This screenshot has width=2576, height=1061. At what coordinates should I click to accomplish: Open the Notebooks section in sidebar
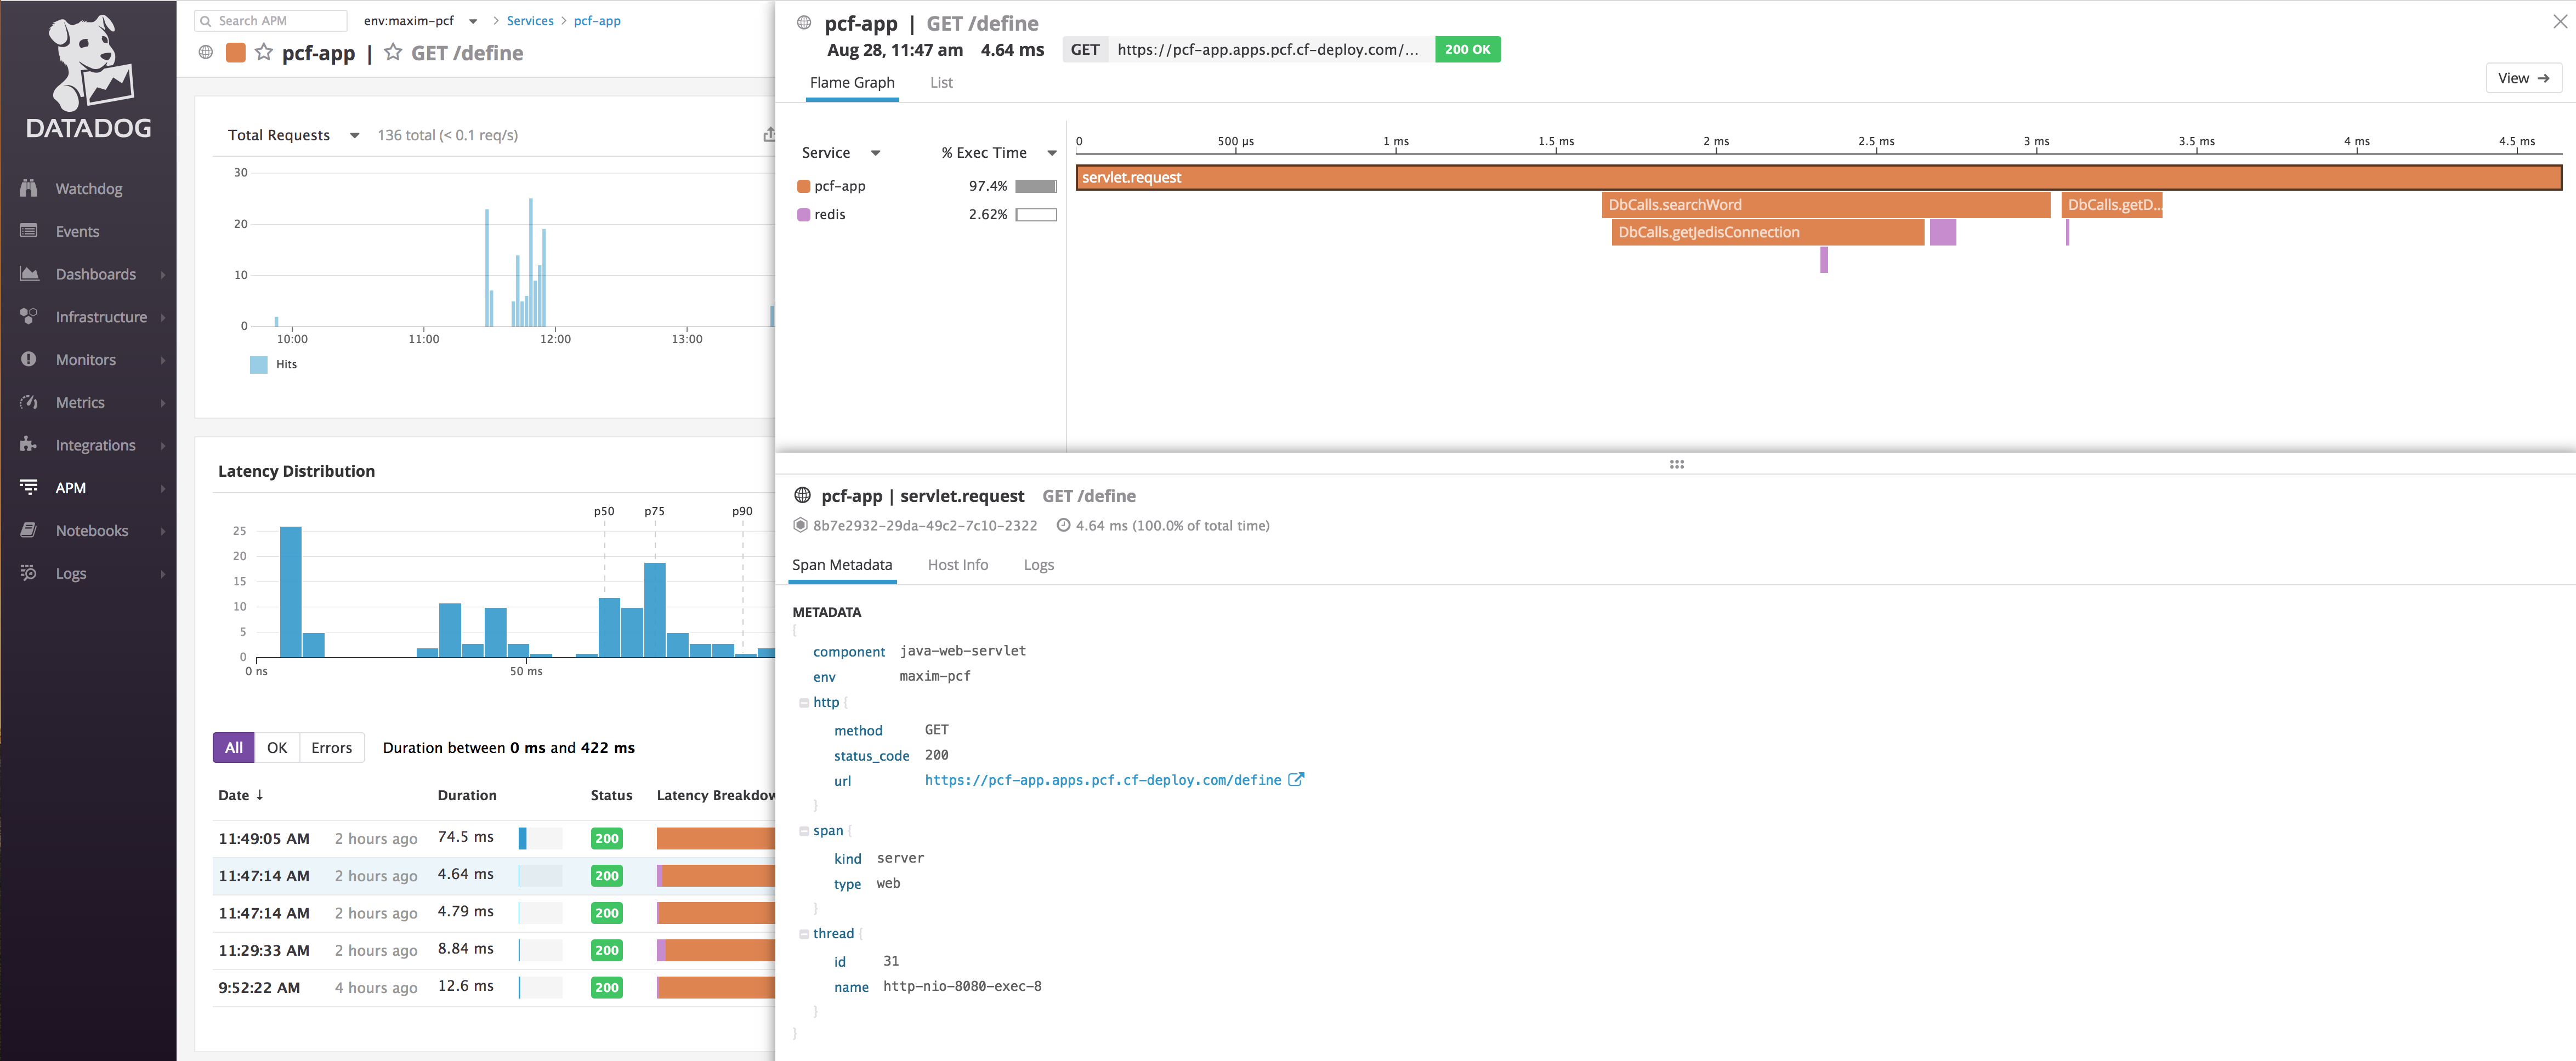92,530
